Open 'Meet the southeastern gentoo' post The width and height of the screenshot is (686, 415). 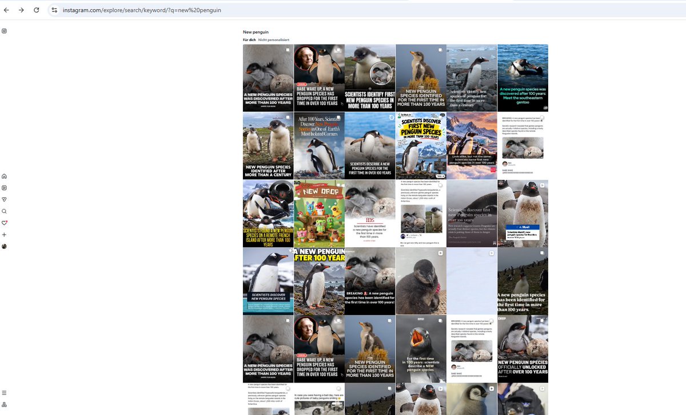pos(523,78)
